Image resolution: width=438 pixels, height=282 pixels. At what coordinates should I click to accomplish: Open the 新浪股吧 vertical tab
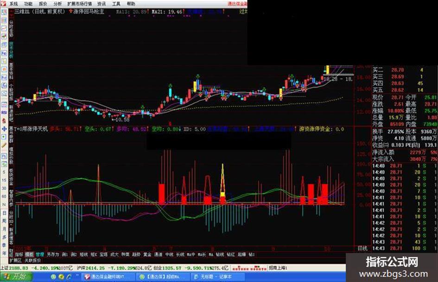click(x=11, y=113)
